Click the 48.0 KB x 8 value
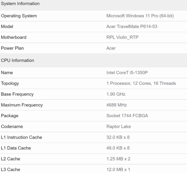The width and height of the screenshot is (187, 173). coord(118,148)
